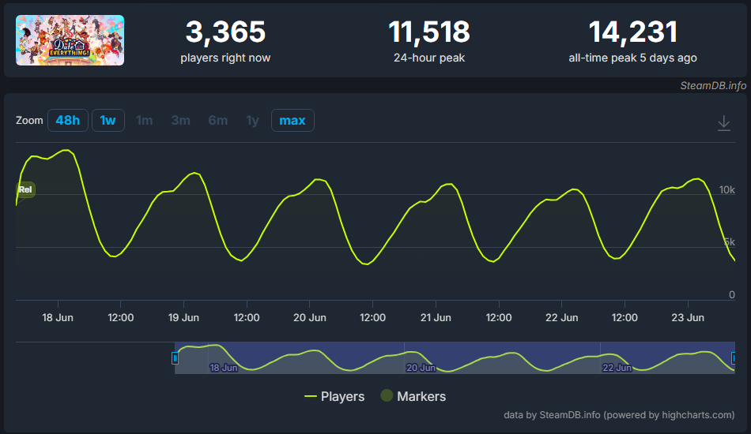
Task: Select the 1y zoom range
Action: pos(252,121)
